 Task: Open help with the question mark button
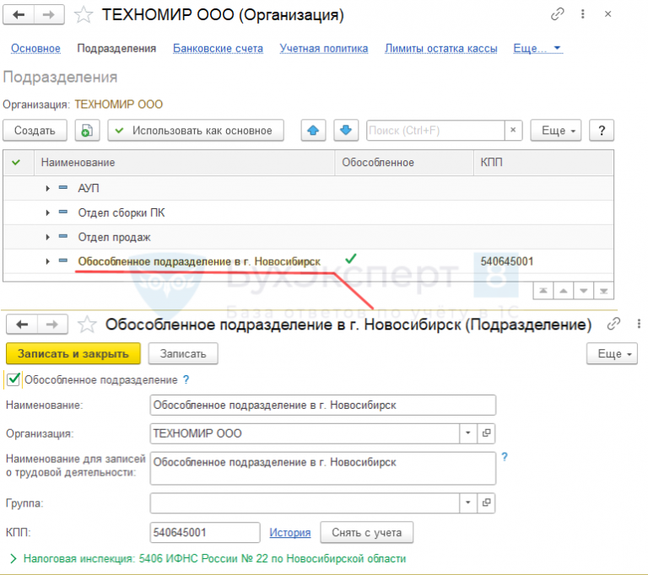(x=602, y=131)
